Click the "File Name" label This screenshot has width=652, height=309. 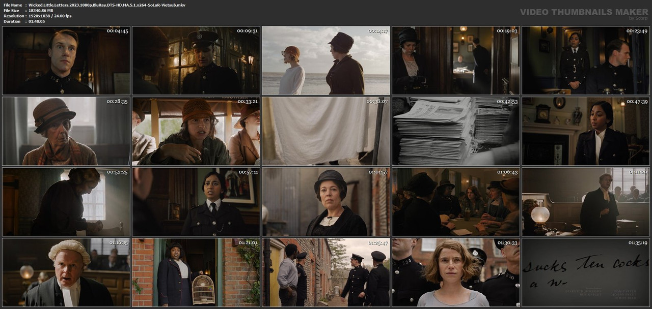point(13,5)
